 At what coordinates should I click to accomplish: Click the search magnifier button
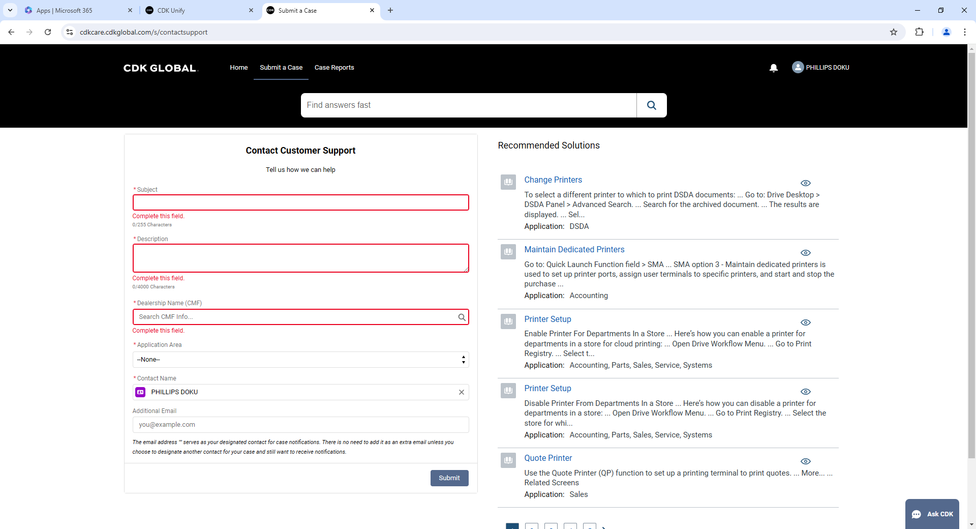tap(651, 105)
